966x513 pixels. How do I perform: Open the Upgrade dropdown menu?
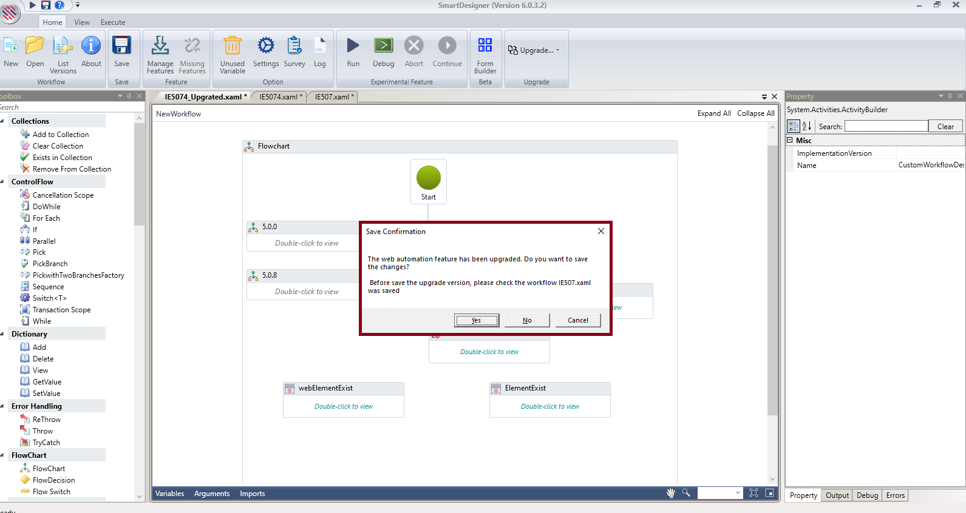[x=534, y=50]
